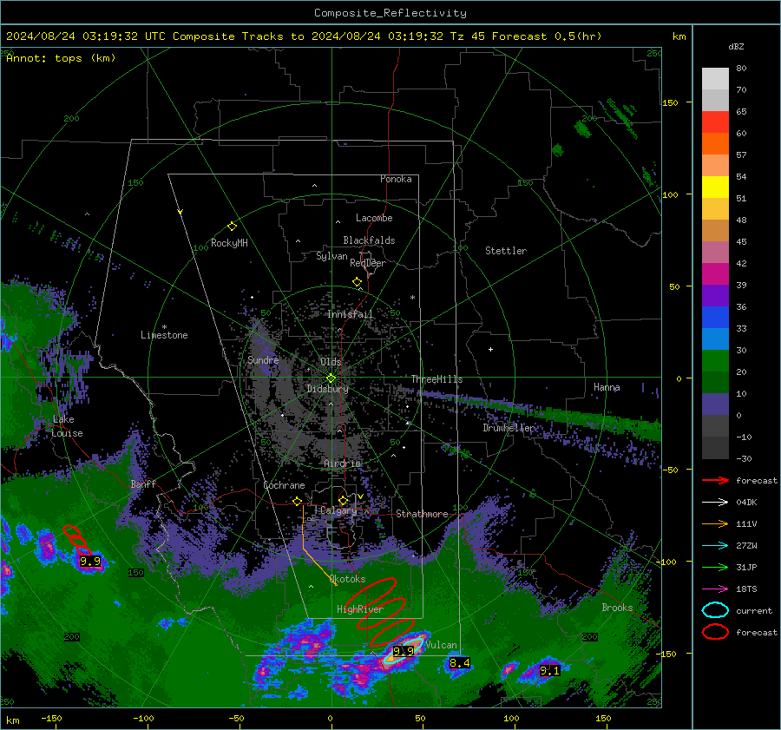Select the blue 33-36 dBZ color swatch
781x730 pixels.
tap(715, 318)
